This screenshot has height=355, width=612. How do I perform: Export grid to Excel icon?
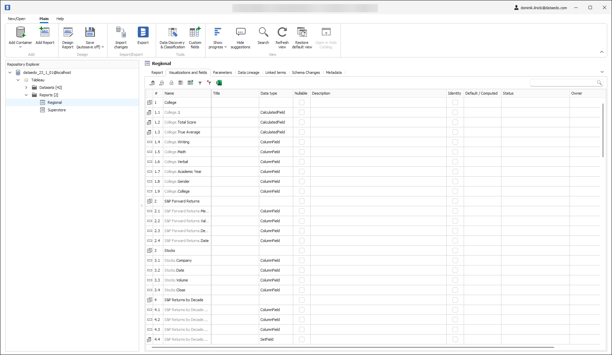219,83
